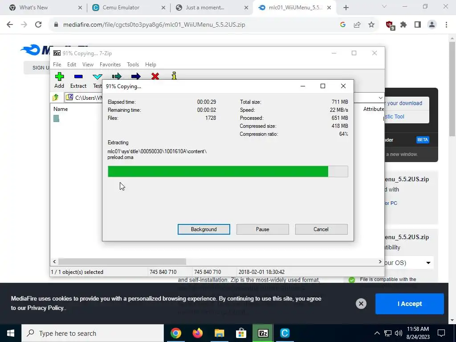The image size is (456, 342).
Task: Click the Background button
Action: coord(204,229)
